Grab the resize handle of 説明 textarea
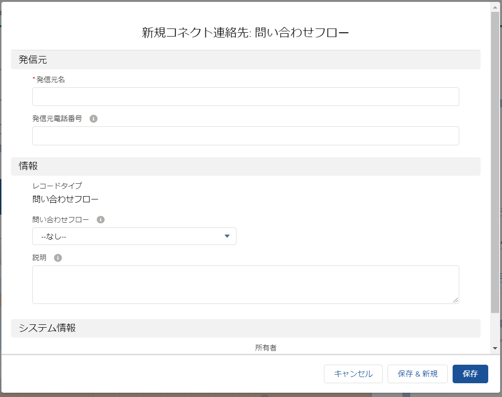The height and width of the screenshot is (397, 502). coord(455,300)
